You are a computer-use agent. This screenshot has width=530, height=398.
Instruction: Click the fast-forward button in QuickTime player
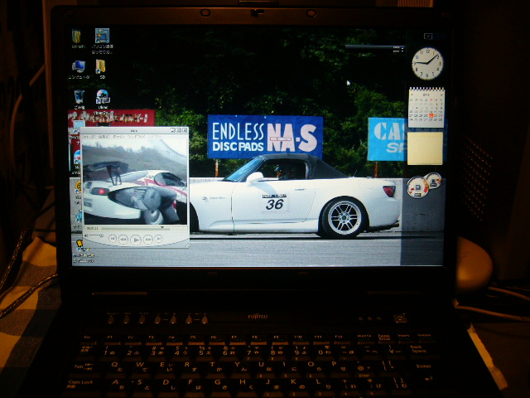[147, 240]
